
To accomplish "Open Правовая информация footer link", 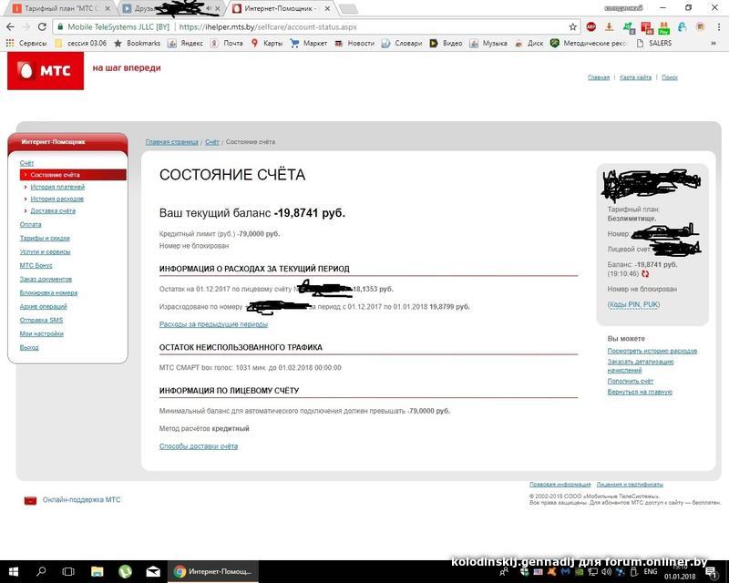I will (x=560, y=485).
